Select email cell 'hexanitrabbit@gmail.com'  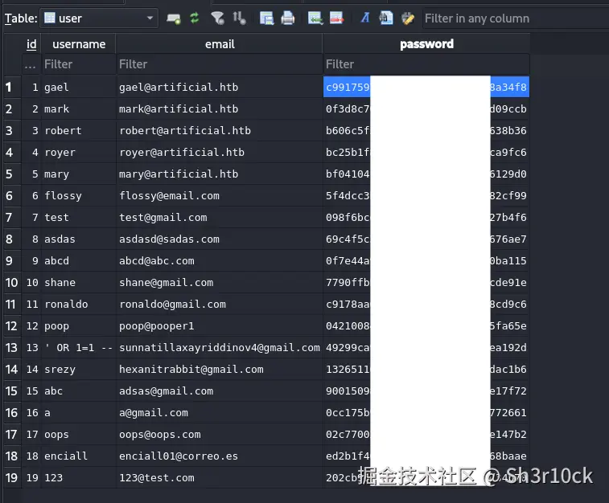220,369
